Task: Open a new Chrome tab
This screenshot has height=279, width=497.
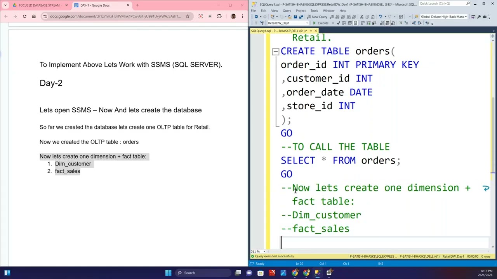Action: pyautogui.click(x=137, y=5)
